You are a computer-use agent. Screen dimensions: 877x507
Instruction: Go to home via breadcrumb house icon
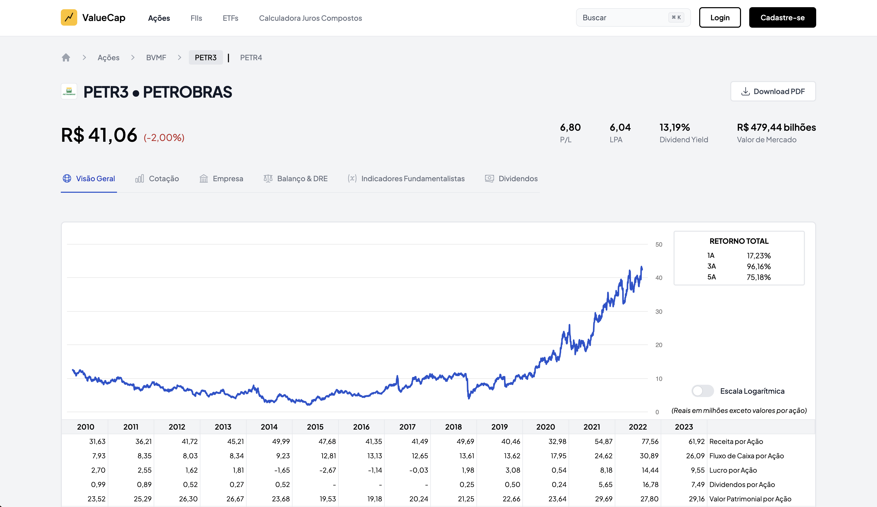coord(66,57)
